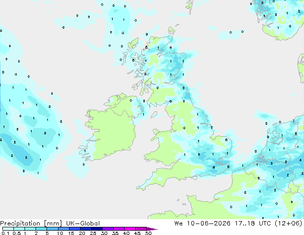This screenshot has width=304, height=235.
Task: Click the 5–10 mm legend color swatch
Action: point(52,229)
